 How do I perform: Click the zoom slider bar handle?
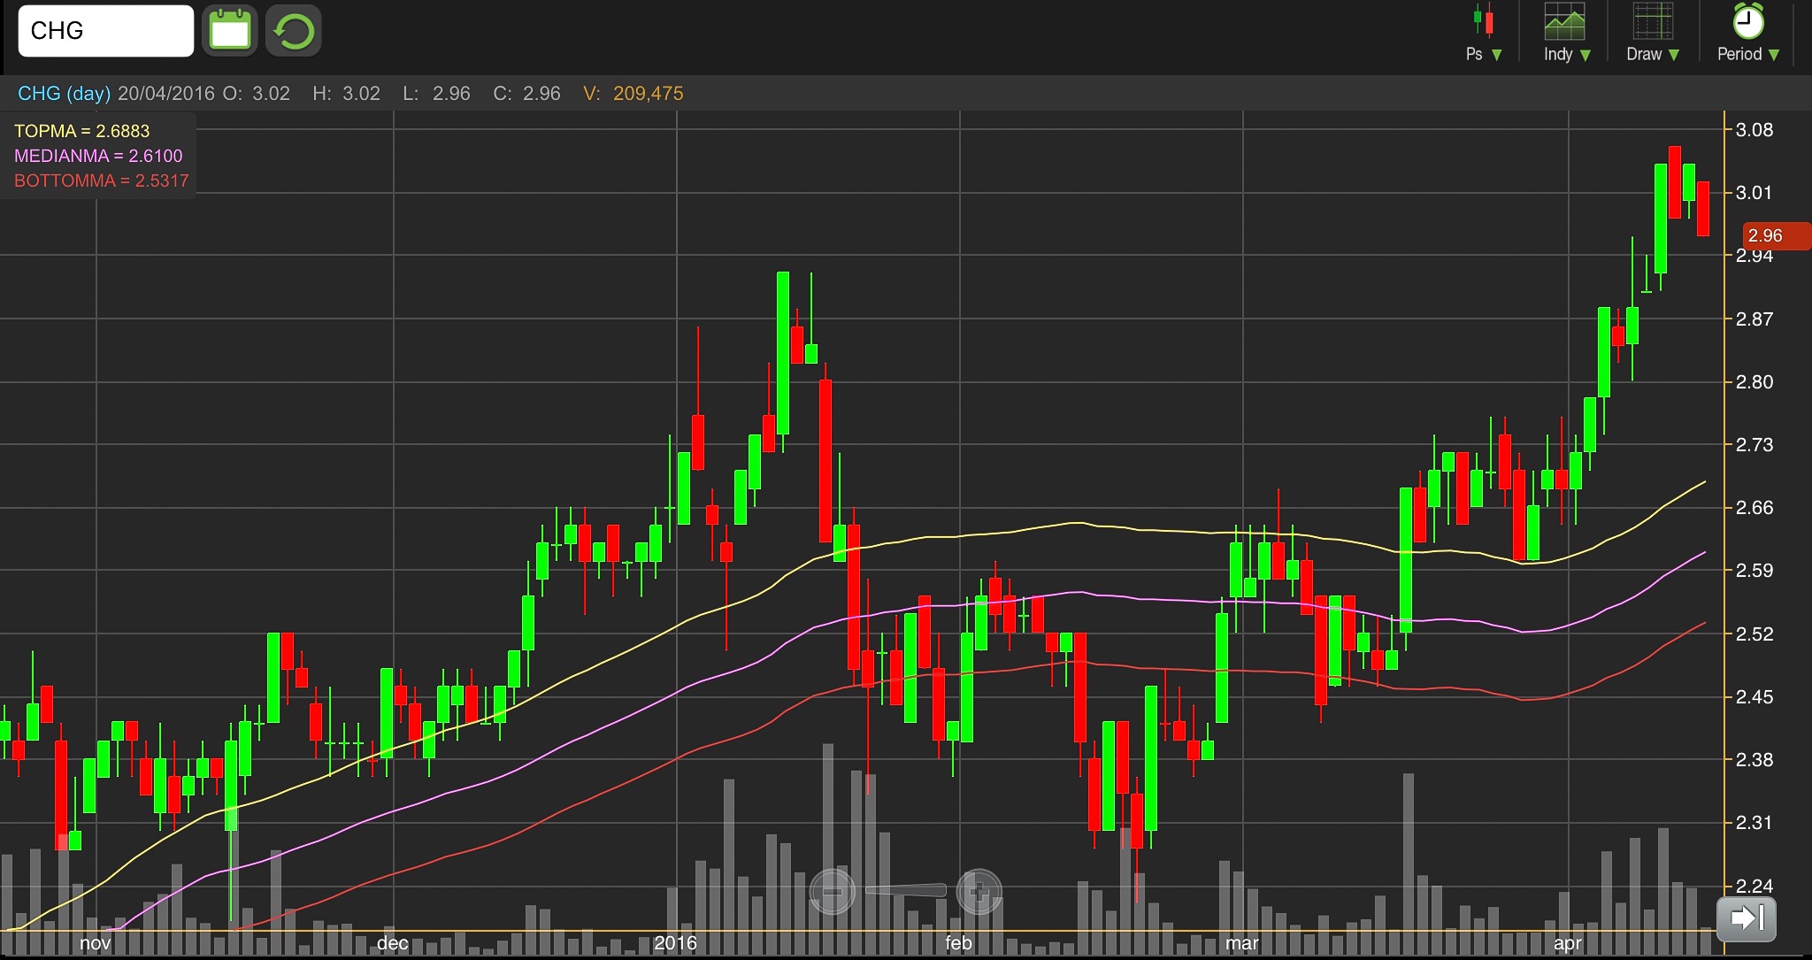tap(905, 890)
